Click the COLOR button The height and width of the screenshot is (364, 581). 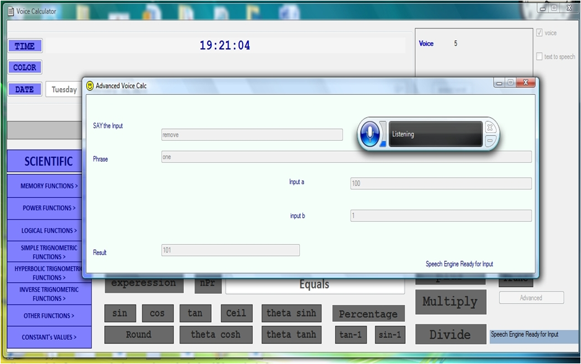[25, 67]
